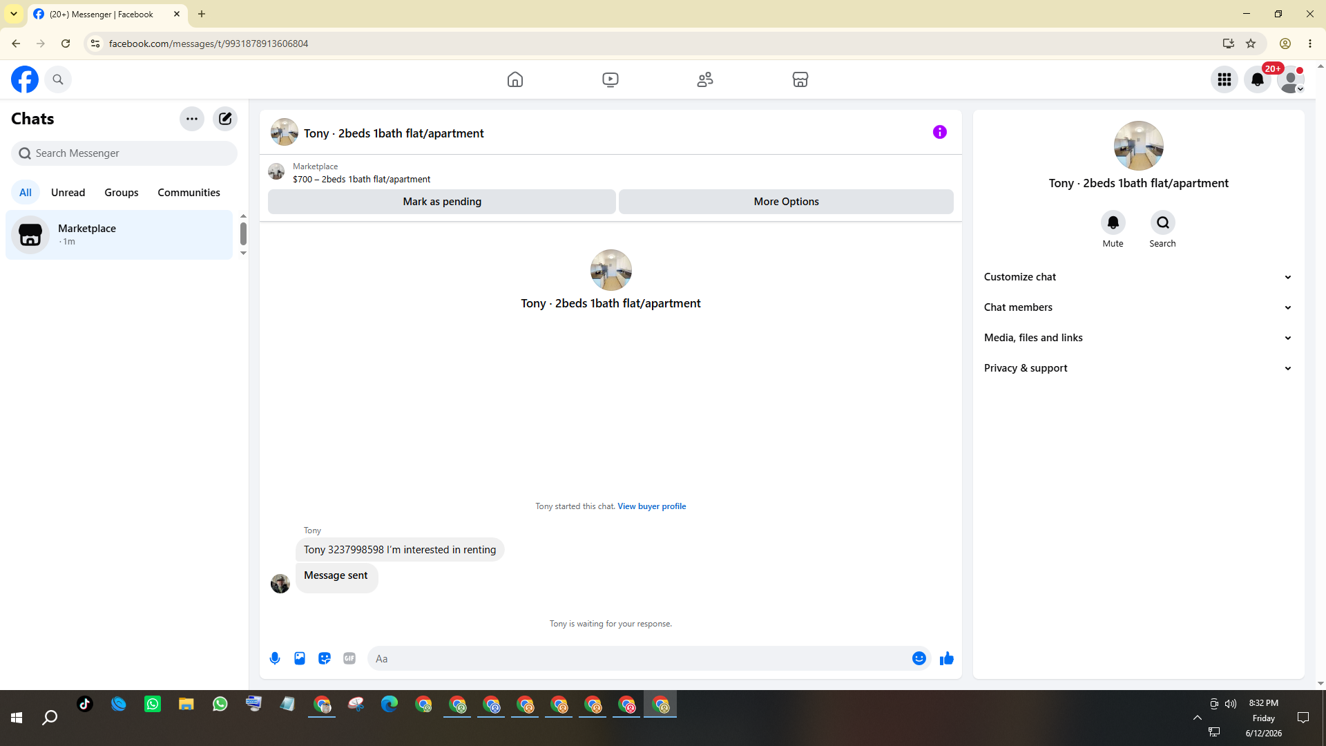Show hidden system tray icons
The image size is (1326, 746).
pos(1198,718)
